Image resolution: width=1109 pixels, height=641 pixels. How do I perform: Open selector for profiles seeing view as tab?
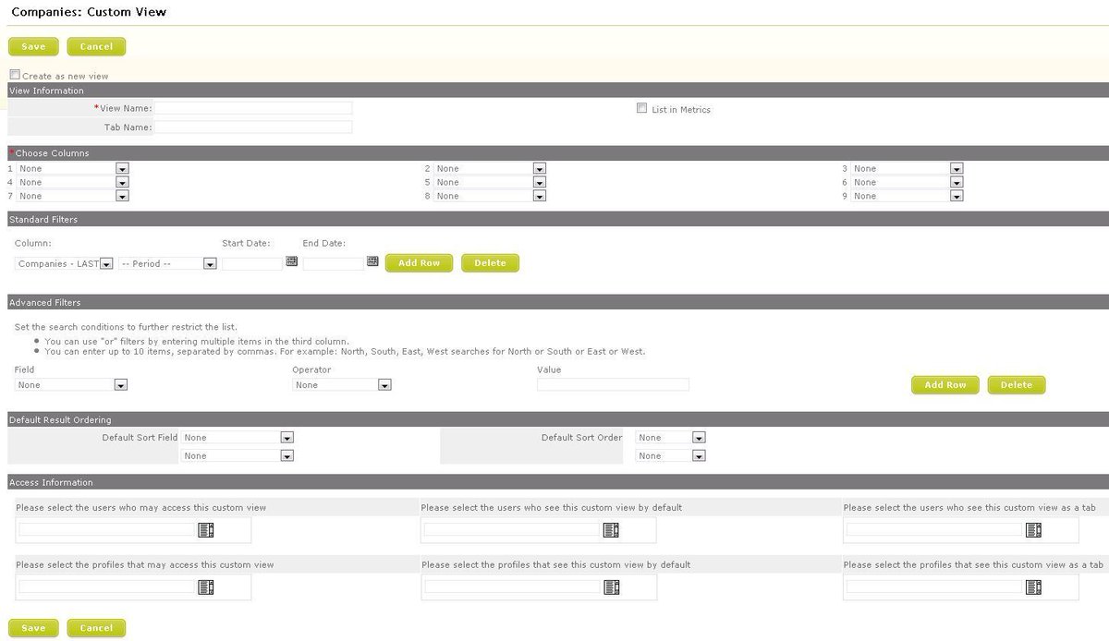pos(1033,587)
